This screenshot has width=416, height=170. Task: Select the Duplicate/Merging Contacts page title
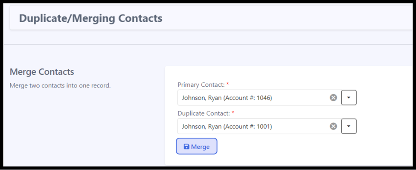pyautogui.click(x=90, y=18)
